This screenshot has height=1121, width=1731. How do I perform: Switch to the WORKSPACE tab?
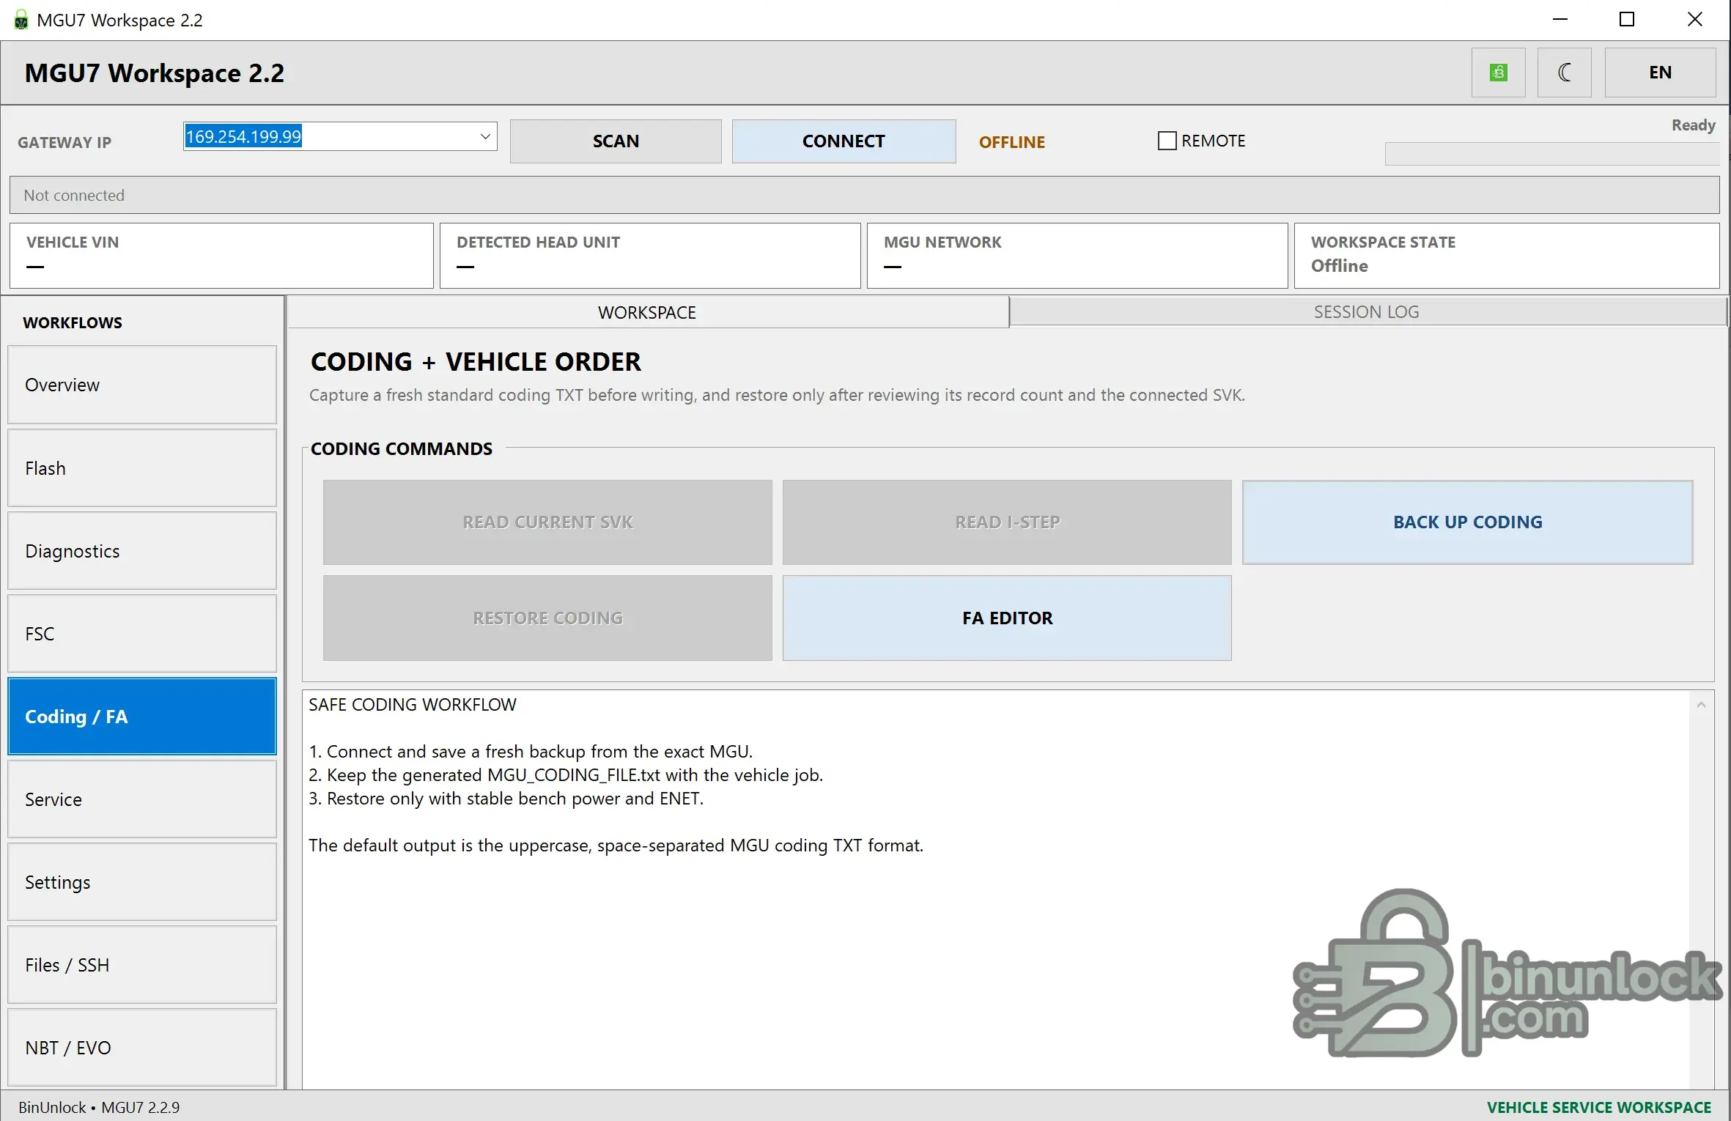[x=648, y=312]
